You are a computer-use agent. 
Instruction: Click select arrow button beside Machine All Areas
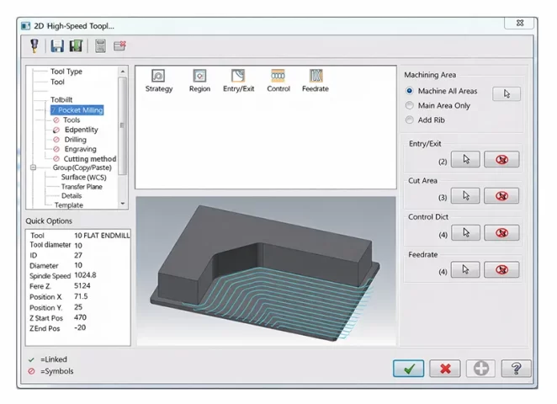(x=507, y=93)
